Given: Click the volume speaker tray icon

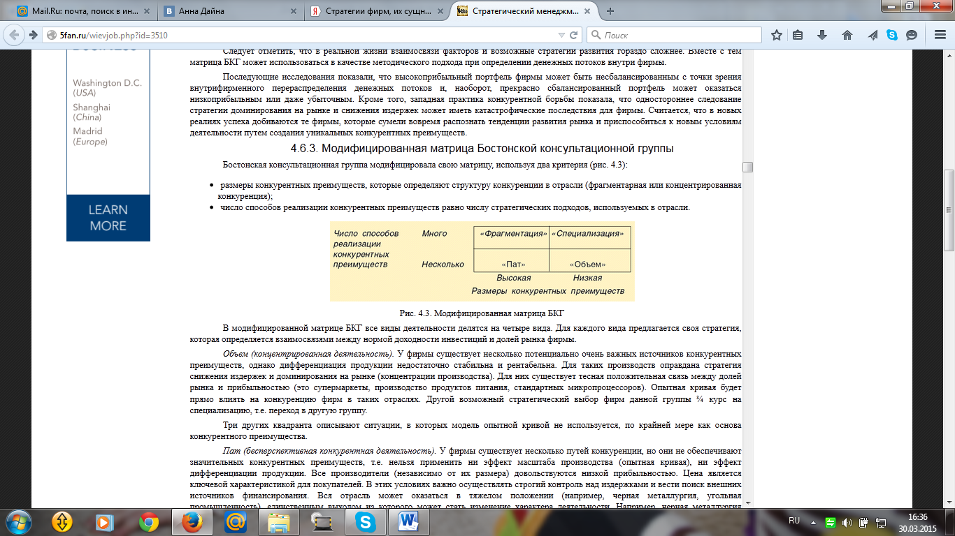Looking at the screenshot, I should coord(848,521).
